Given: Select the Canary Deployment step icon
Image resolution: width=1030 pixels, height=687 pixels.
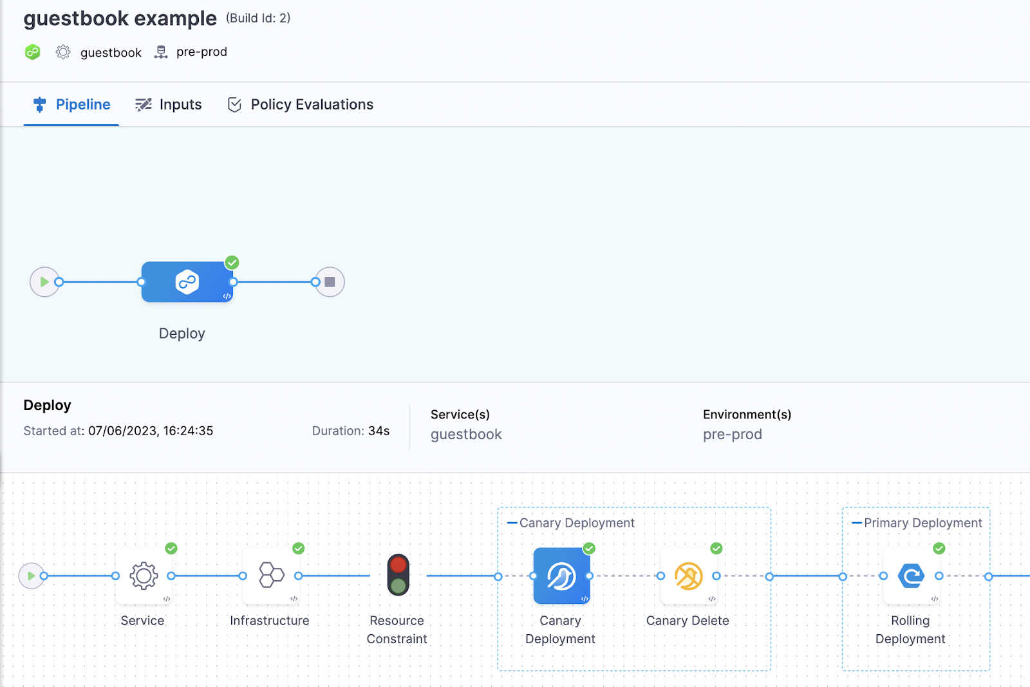Looking at the screenshot, I should (561, 576).
